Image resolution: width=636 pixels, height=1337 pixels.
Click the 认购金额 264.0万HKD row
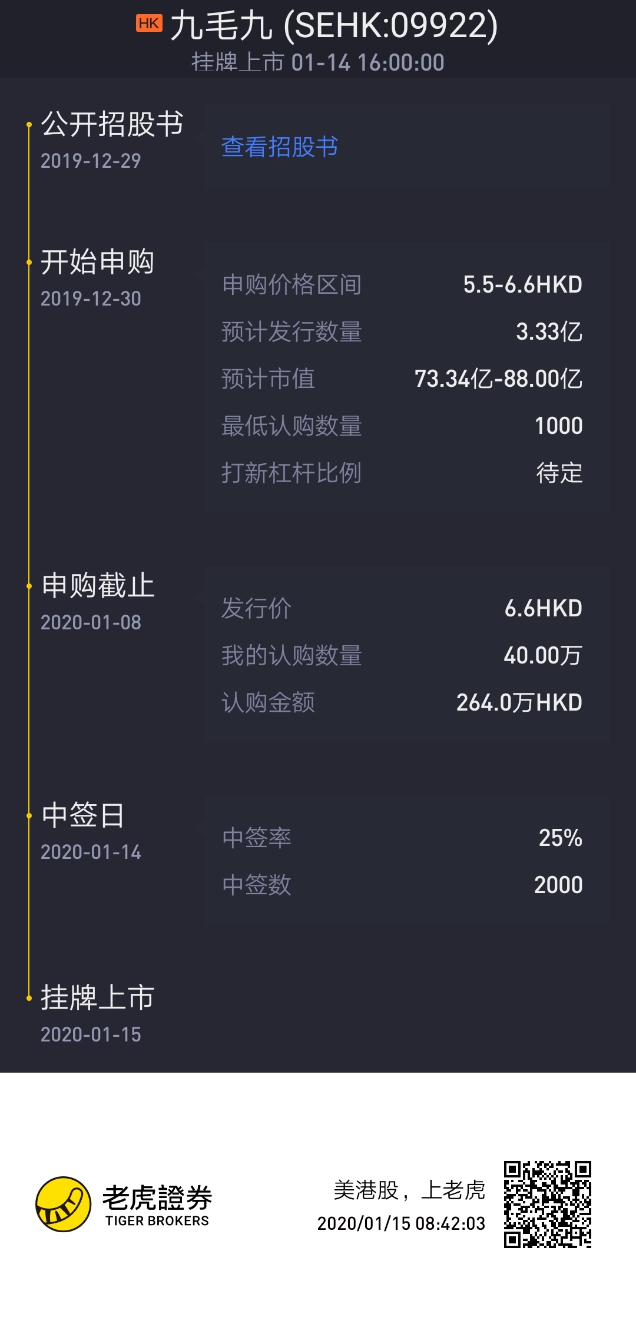[402, 702]
